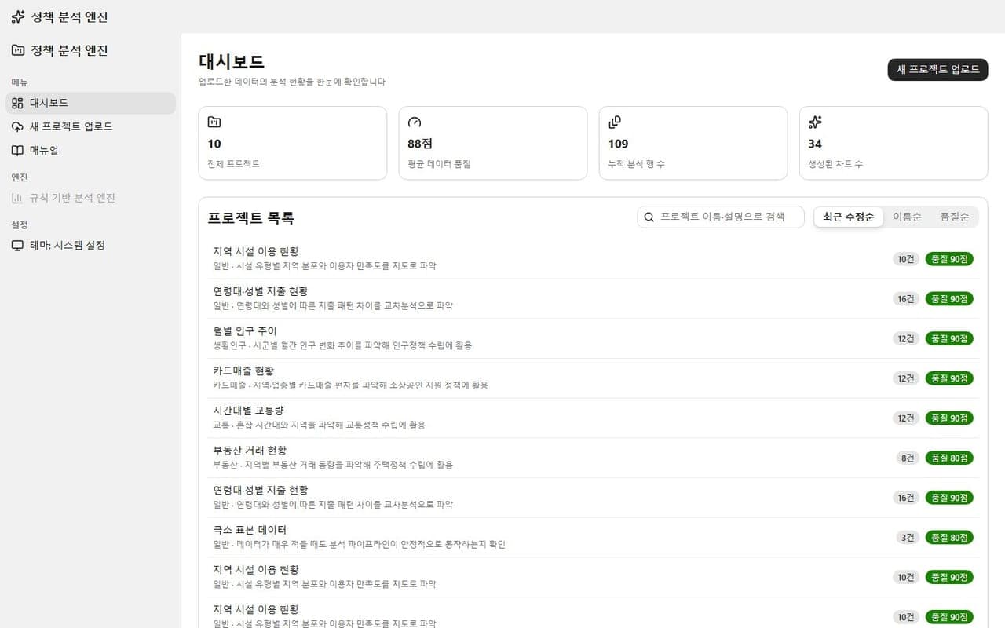Click 12건 badge in 시간대별 교통량 row
The width and height of the screenshot is (1005, 628).
(906, 418)
